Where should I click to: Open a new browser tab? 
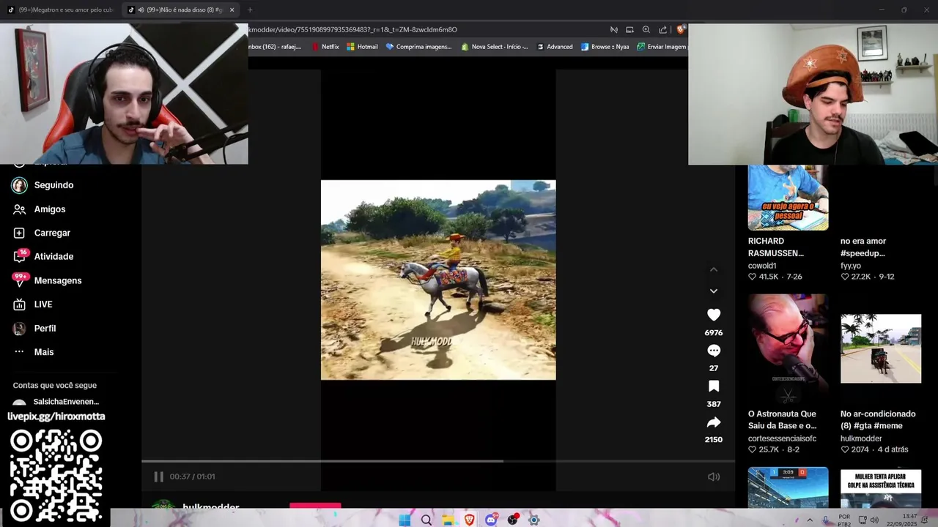pyautogui.click(x=250, y=10)
